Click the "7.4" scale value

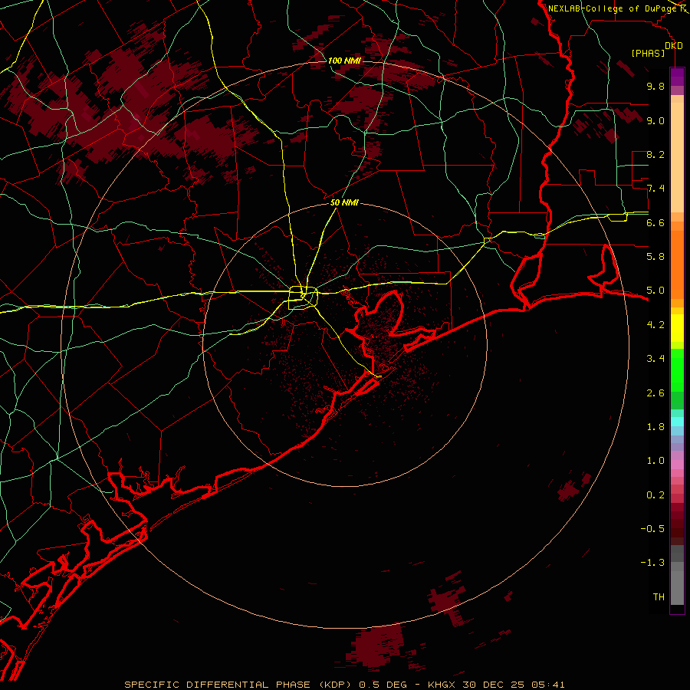tap(655, 189)
